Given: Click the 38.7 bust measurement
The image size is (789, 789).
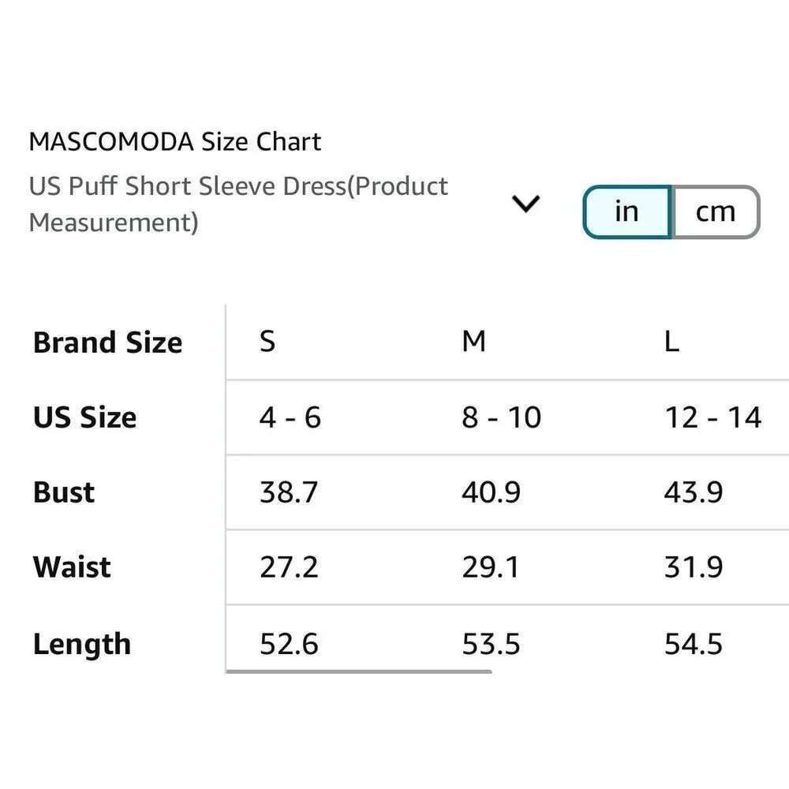Looking at the screenshot, I should click(289, 492).
